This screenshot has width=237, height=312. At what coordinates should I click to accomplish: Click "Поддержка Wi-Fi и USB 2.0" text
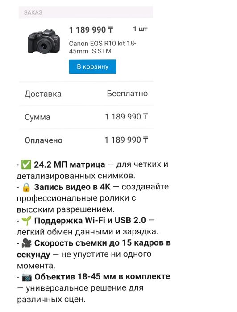tap(90, 221)
